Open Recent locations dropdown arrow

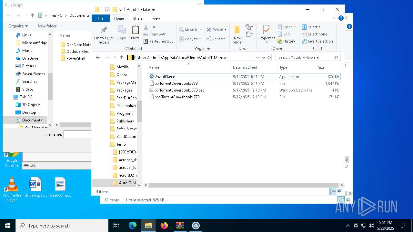click(x=115, y=57)
